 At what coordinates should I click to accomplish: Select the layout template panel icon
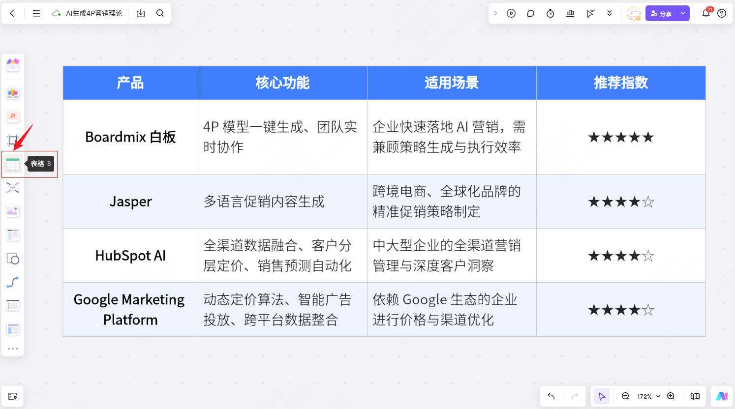tap(13, 329)
